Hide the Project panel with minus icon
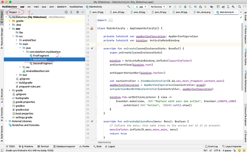The image size is (247, 152). (82, 12)
